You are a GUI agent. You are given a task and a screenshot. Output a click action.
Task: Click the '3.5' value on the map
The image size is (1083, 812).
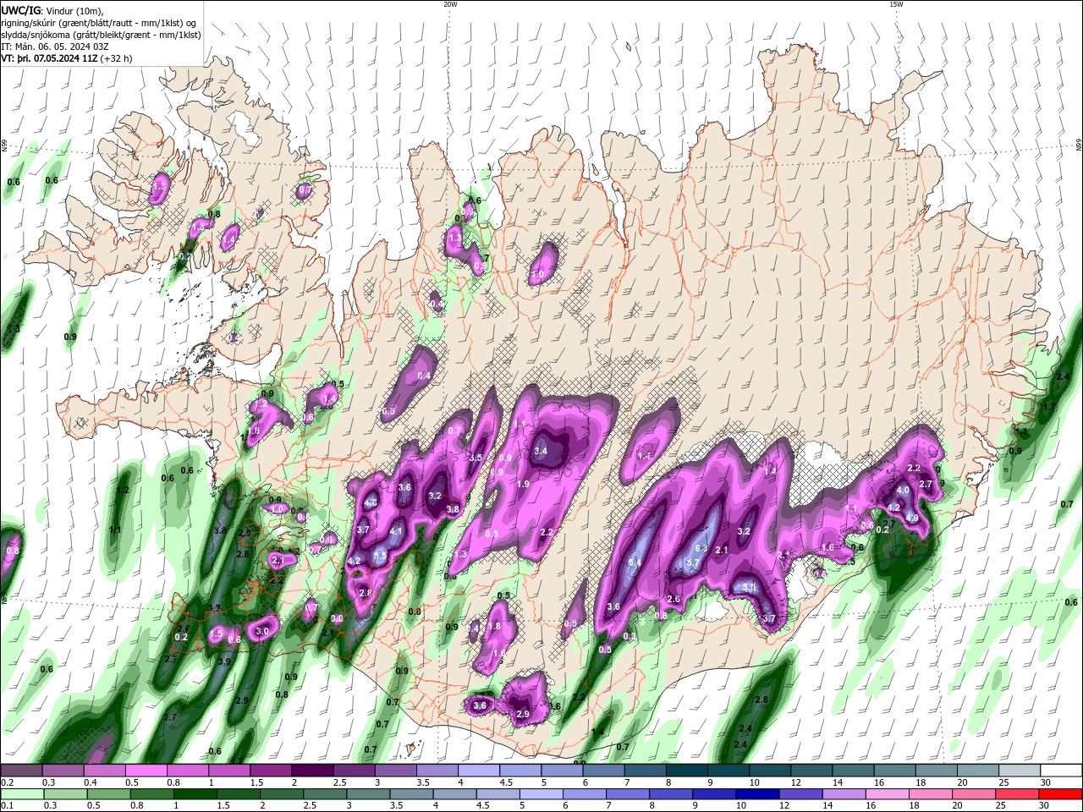click(476, 458)
